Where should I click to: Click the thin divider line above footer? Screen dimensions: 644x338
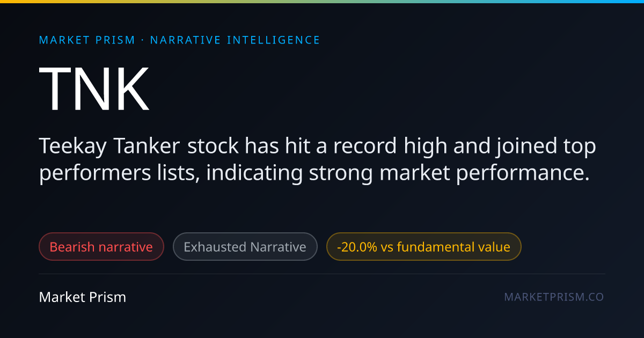(322, 274)
